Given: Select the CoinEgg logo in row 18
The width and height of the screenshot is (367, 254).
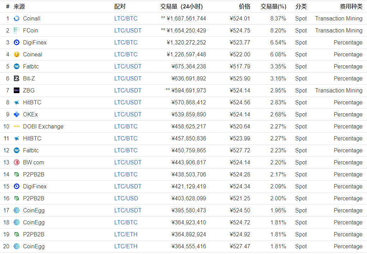Looking at the screenshot, I should (16, 223).
